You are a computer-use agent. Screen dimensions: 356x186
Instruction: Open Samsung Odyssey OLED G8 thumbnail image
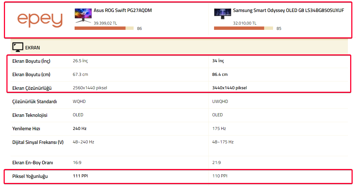223,14
